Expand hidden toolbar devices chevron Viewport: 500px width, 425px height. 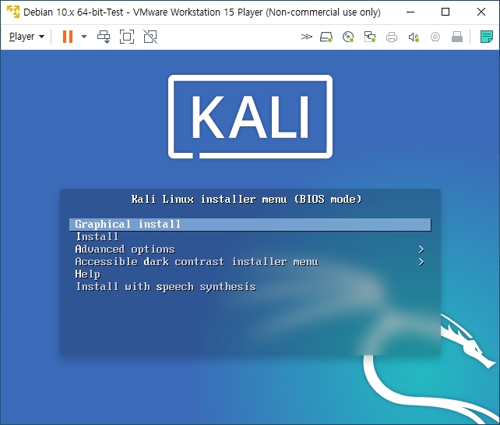click(x=306, y=37)
